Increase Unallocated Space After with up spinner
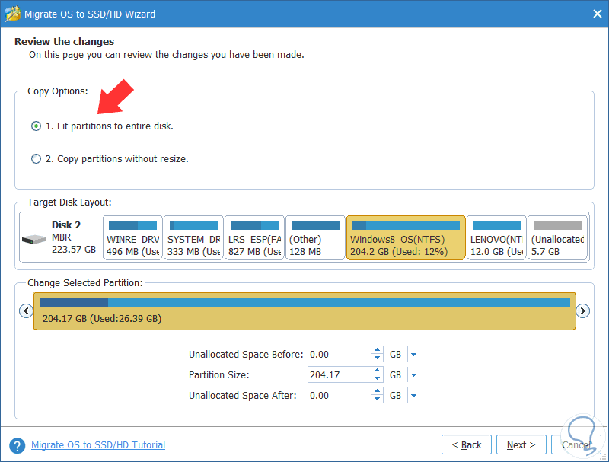The width and height of the screenshot is (609, 462). coord(377,391)
